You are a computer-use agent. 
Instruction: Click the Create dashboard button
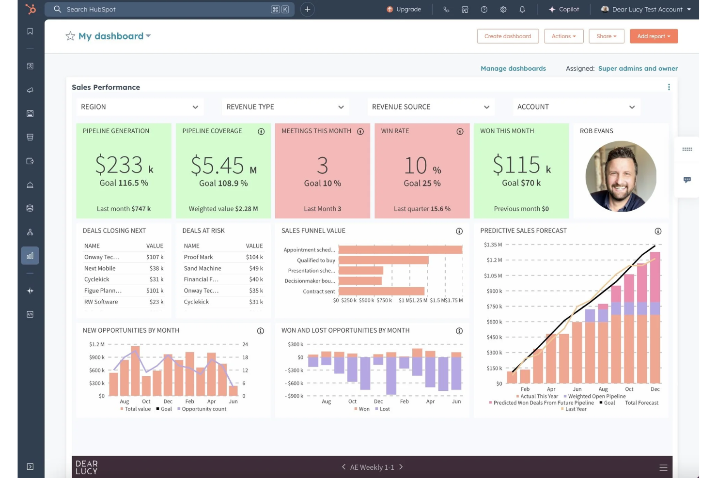click(x=508, y=36)
